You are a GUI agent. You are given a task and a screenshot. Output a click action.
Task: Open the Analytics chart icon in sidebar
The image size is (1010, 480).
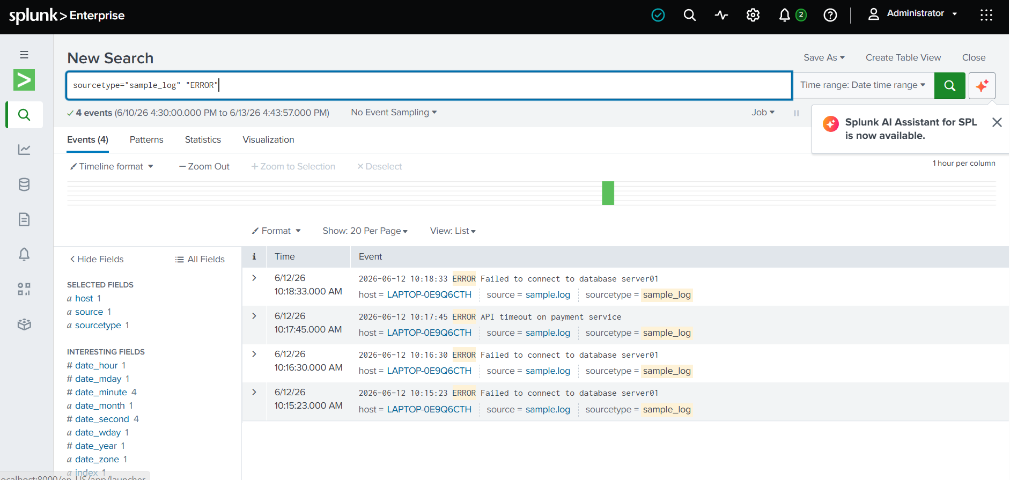24,150
